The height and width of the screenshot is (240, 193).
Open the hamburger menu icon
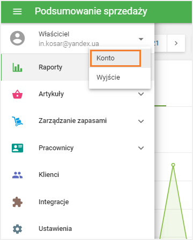[x=17, y=12]
